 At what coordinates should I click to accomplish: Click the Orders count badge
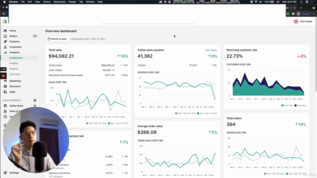click(x=35, y=36)
